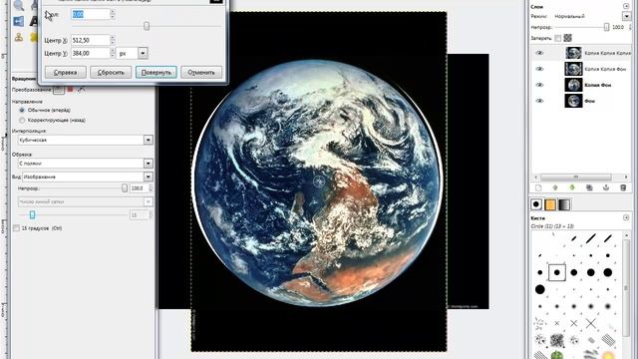Viewport: 638px width, 359px height.
Task: Click the rotation angle slider handle
Action: pyautogui.click(x=147, y=26)
